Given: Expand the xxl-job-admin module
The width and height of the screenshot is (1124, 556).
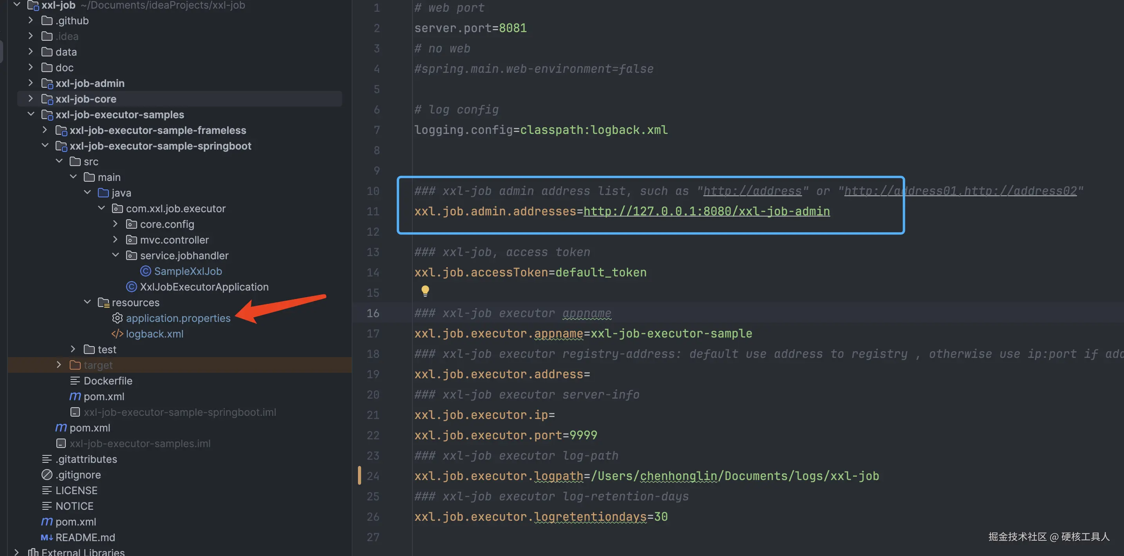Looking at the screenshot, I should coord(31,83).
